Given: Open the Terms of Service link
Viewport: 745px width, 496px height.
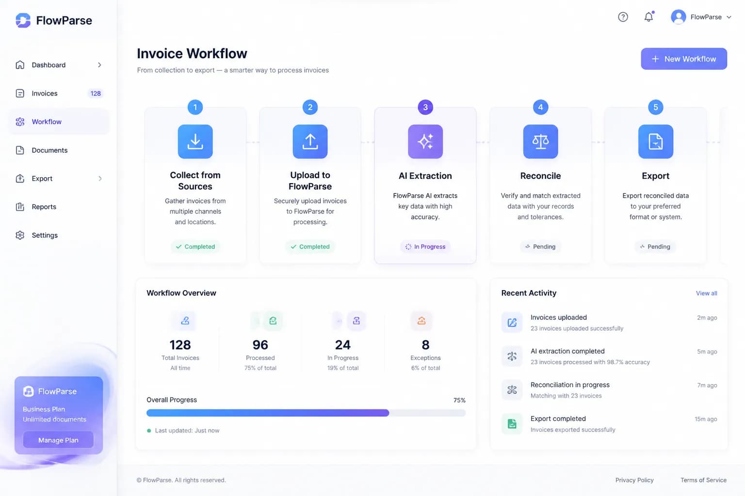Looking at the screenshot, I should pos(703,480).
